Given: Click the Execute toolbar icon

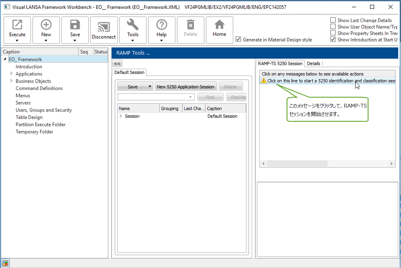Looking at the screenshot, I should click(x=17, y=25).
